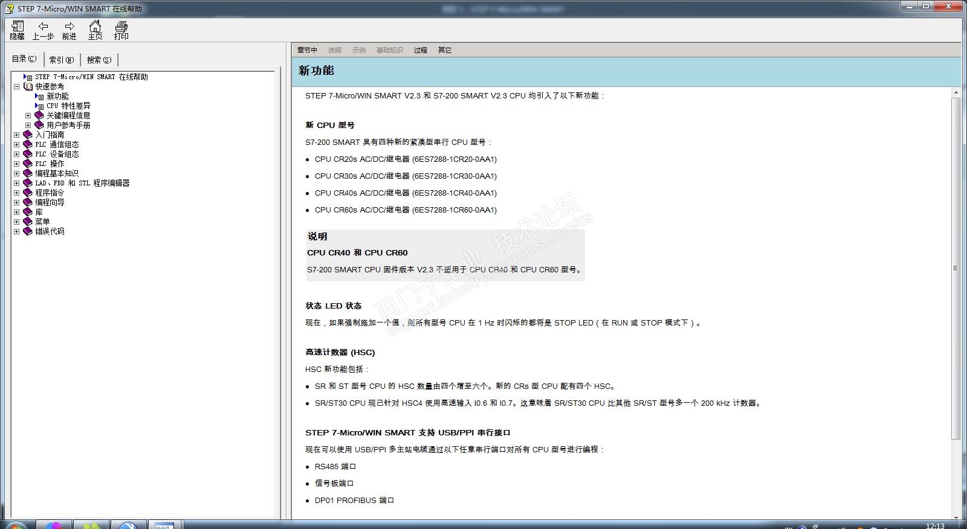
Task: Click the content pane vertical scrollbar
Action: (956, 268)
